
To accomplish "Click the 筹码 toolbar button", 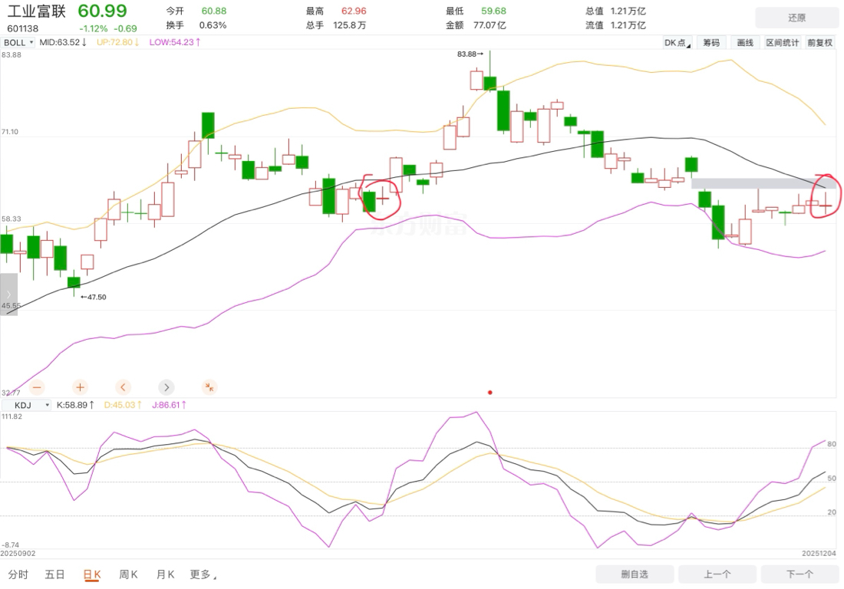I will 711,42.
